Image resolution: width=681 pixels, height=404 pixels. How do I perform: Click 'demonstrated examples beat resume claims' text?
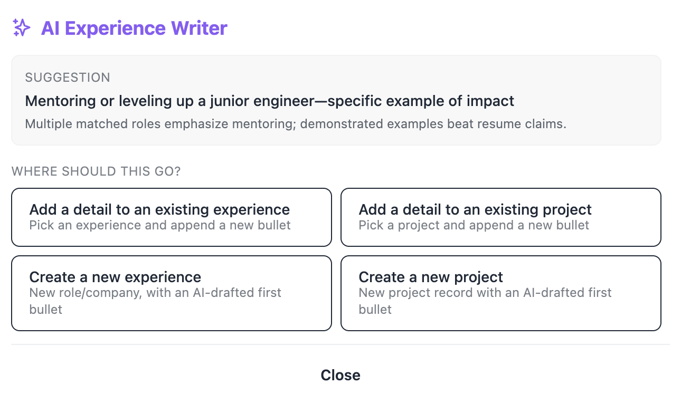[x=433, y=124]
